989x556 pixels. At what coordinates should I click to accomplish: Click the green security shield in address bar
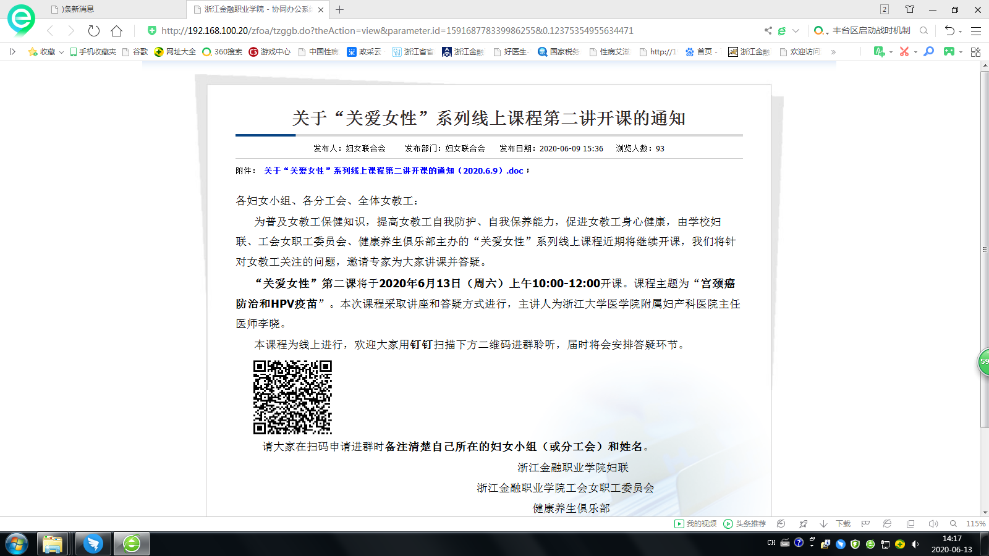click(x=152, y=30)
